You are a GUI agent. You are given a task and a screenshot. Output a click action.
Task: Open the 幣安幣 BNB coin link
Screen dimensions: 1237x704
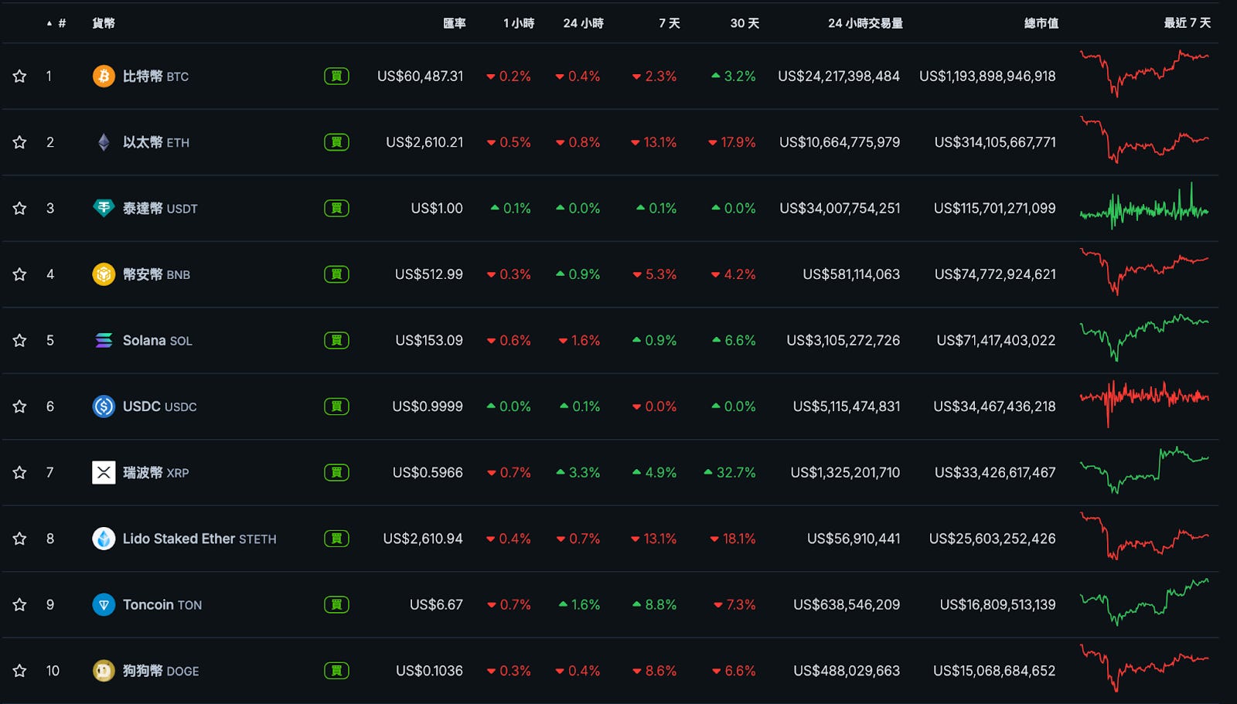pyautogui.click(x=156, y=274)
